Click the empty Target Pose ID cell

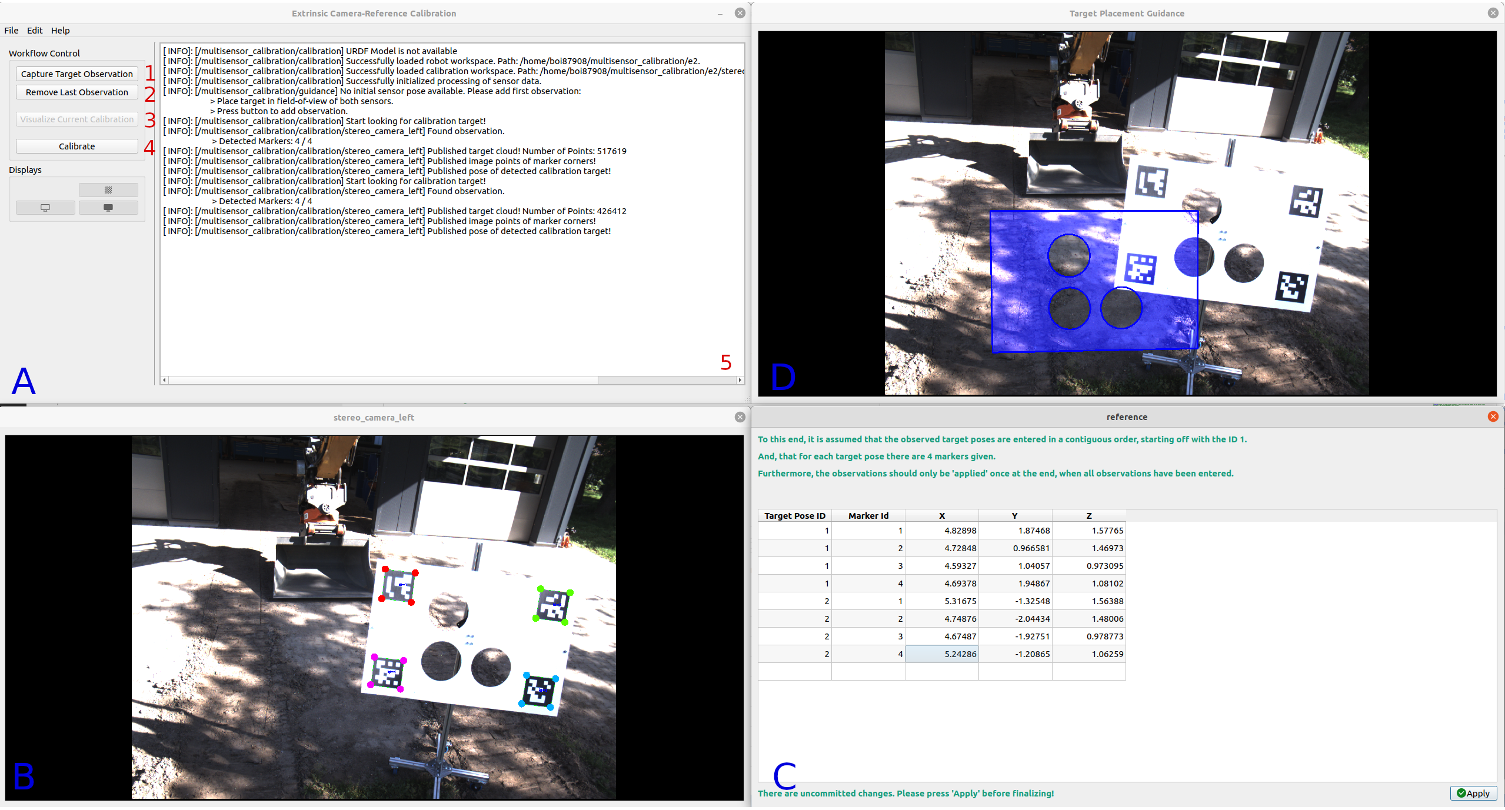pyautogui.click(x=794, y=671)
